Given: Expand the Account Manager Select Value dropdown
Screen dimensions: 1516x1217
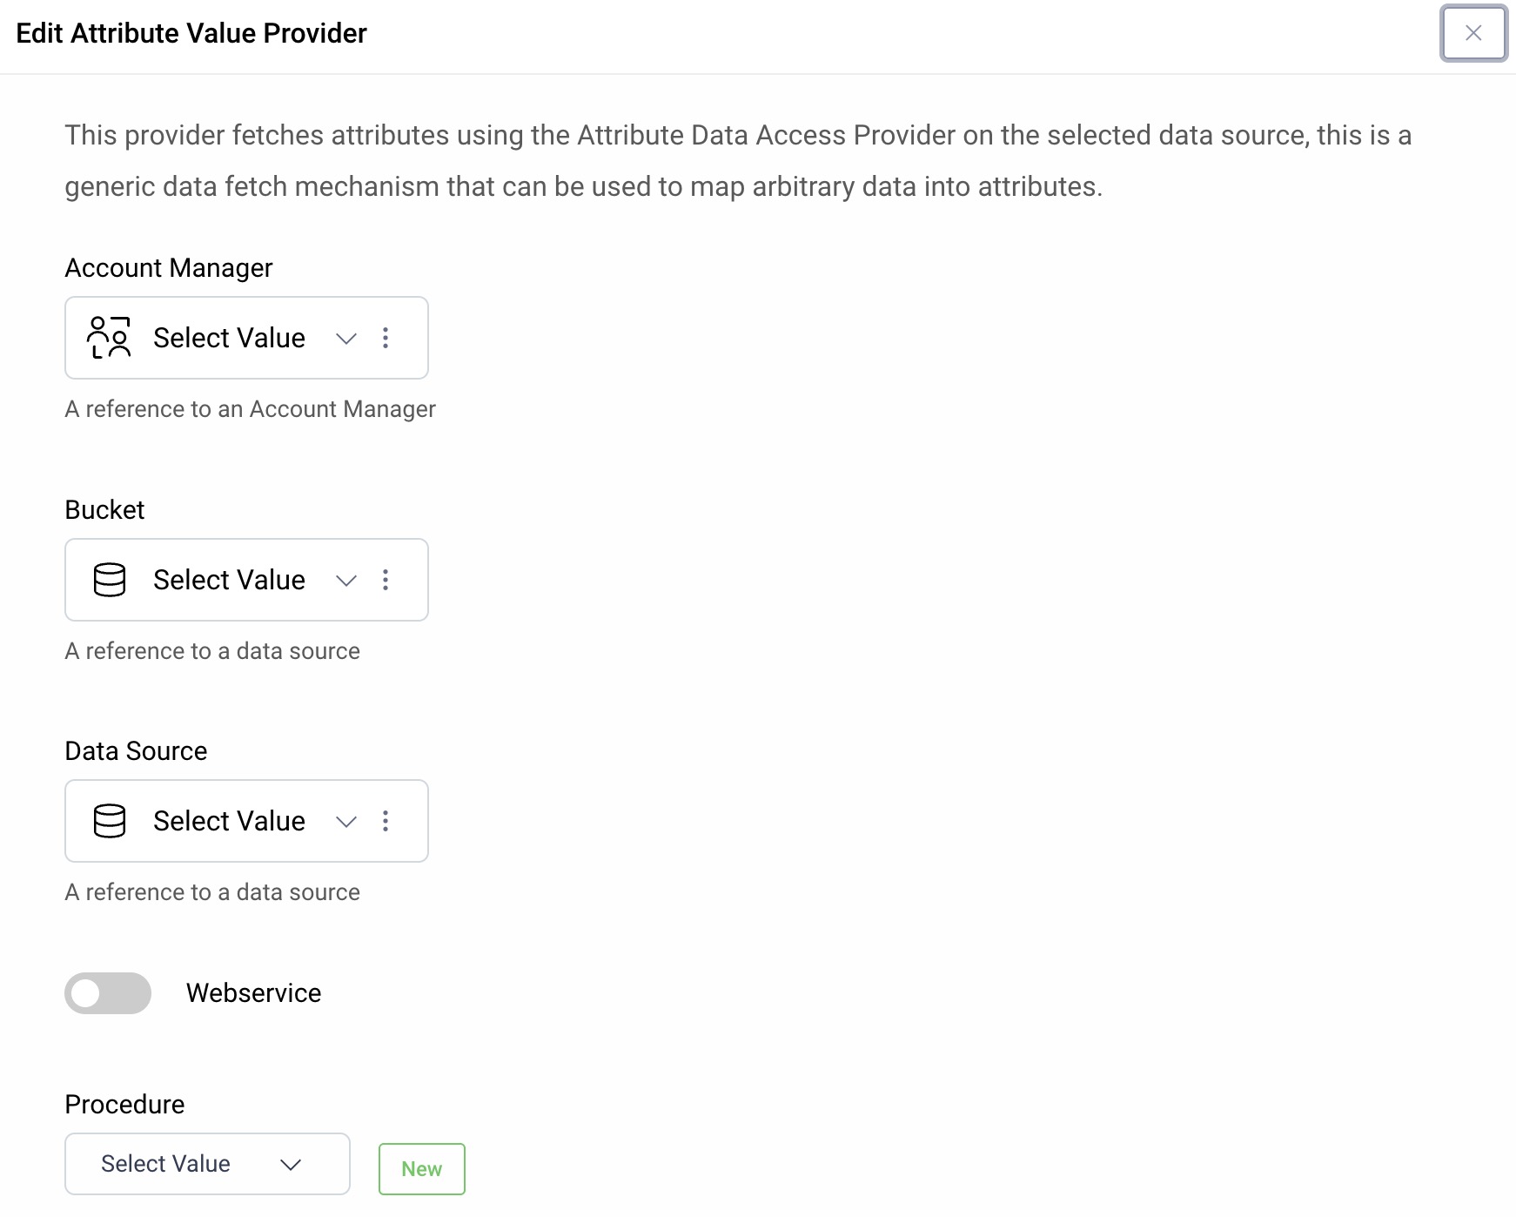Looking at the screenshot, I should [345, 339].
